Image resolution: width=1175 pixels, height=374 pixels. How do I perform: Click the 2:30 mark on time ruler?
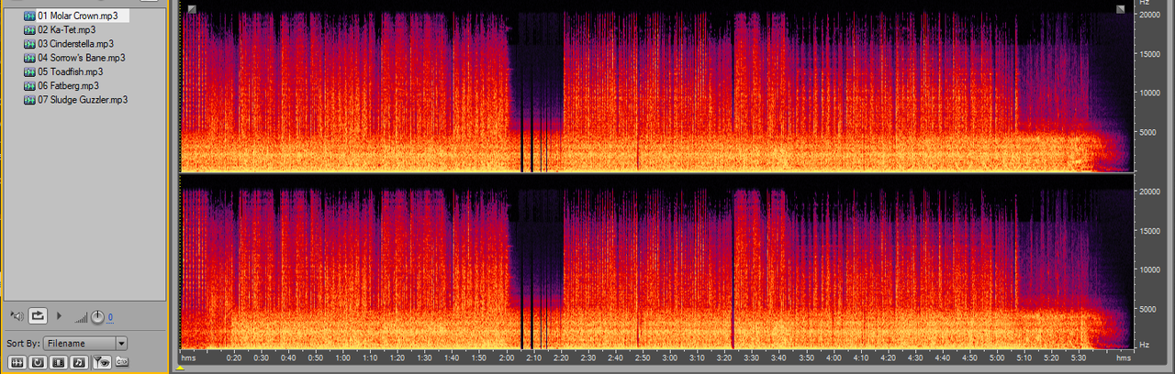[588, 358]
